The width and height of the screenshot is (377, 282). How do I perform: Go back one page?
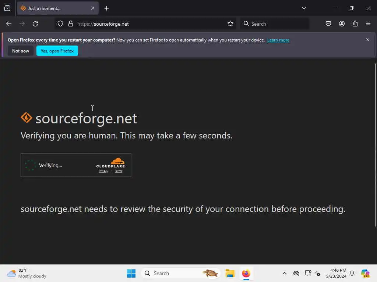9,24
